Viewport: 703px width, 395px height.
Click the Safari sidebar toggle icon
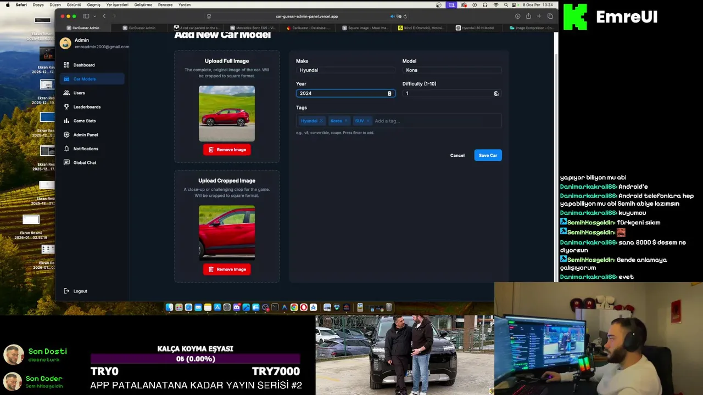[86, 16]
